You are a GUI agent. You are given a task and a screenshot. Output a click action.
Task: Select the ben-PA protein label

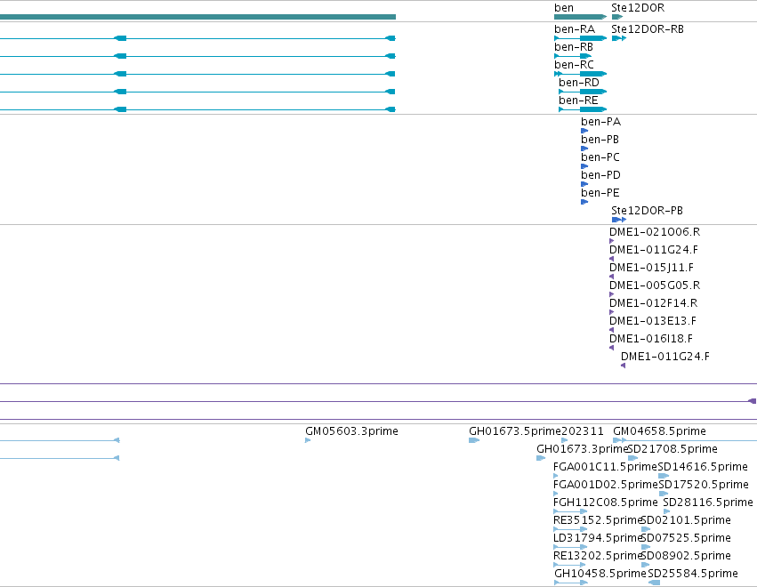[601, 122]
